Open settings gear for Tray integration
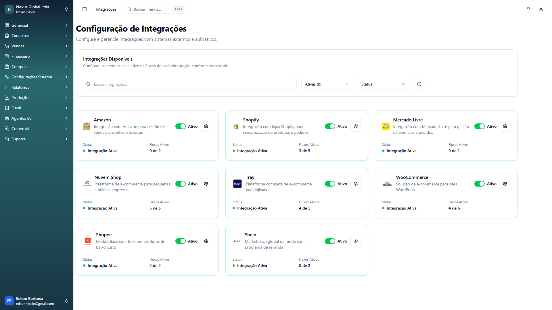 [x=356, y=184]
